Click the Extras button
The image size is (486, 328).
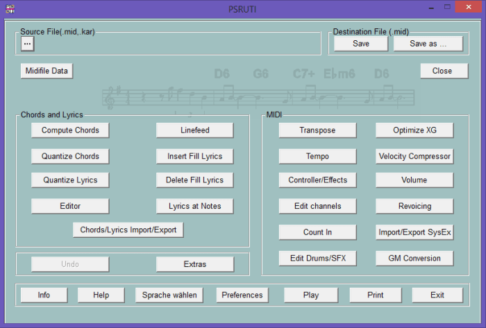click(x=194, y=264)
